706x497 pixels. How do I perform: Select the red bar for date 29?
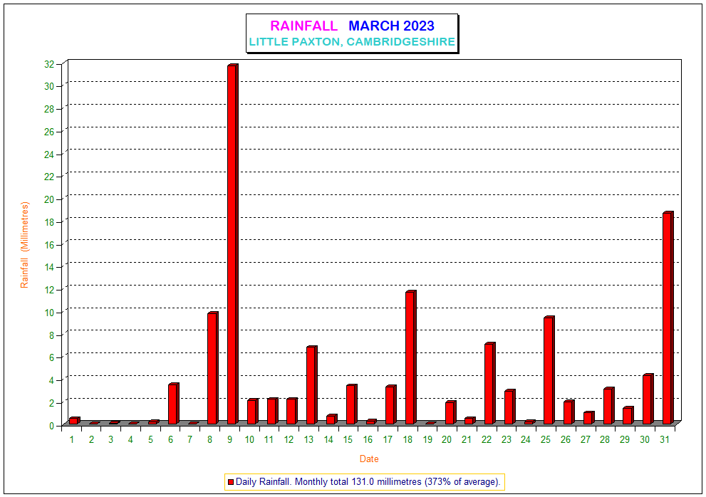628,416
